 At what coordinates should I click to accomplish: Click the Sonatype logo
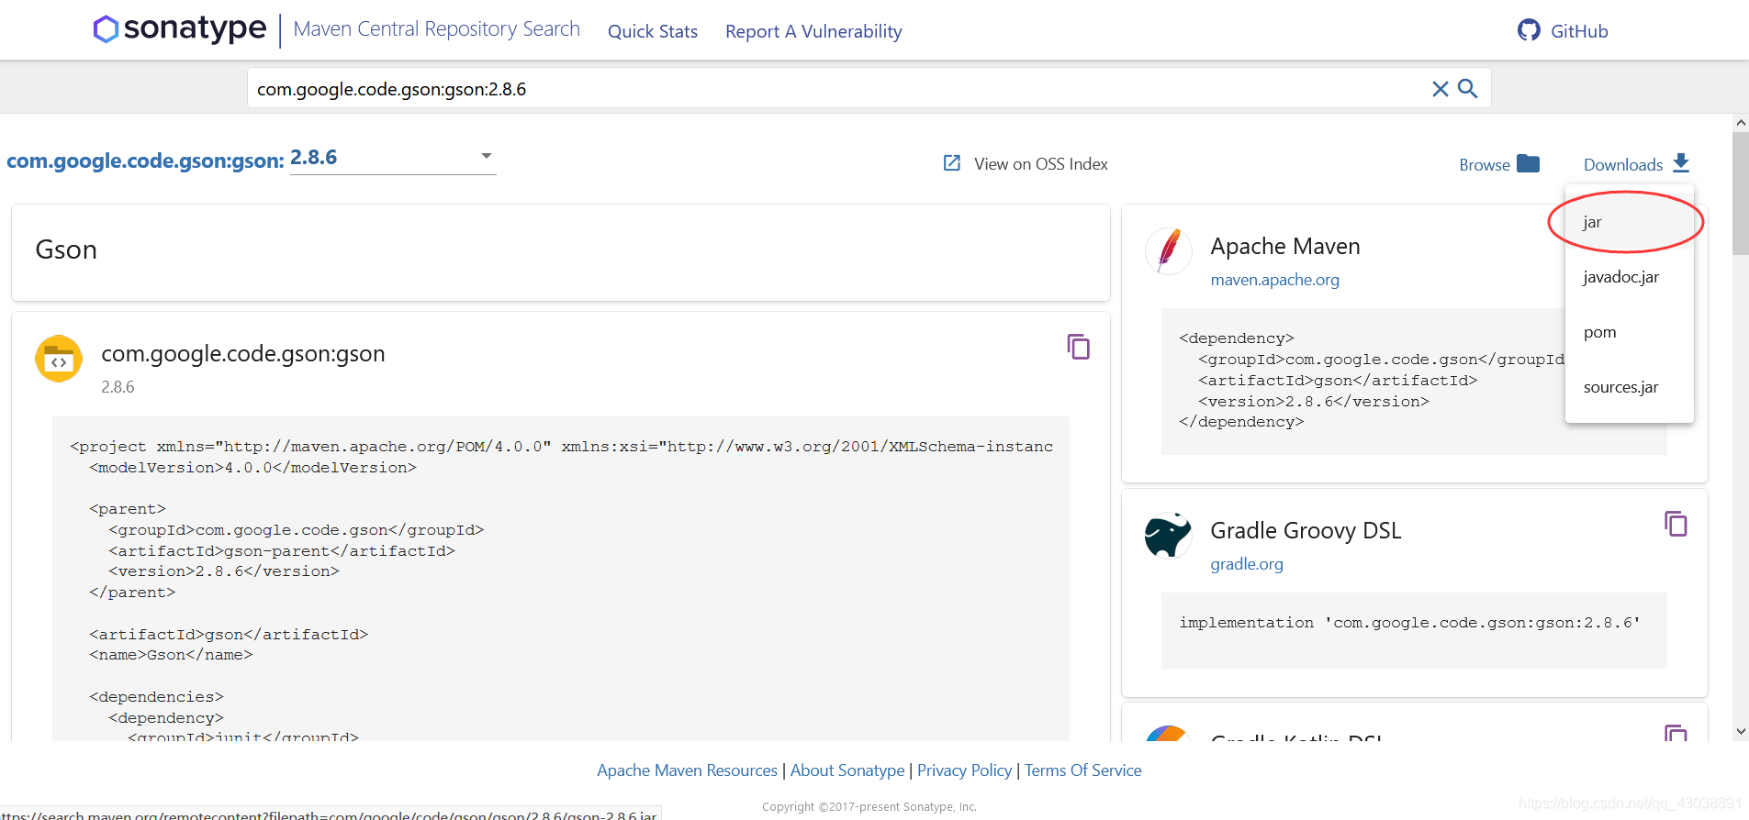pos(180,29)
